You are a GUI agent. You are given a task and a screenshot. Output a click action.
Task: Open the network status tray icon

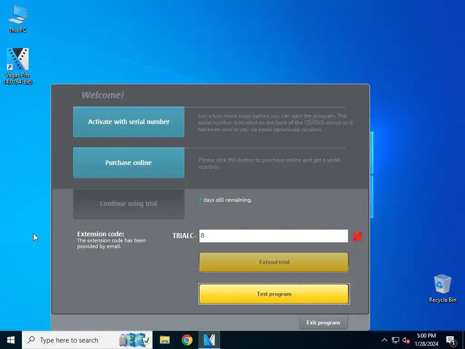[396, 340]
